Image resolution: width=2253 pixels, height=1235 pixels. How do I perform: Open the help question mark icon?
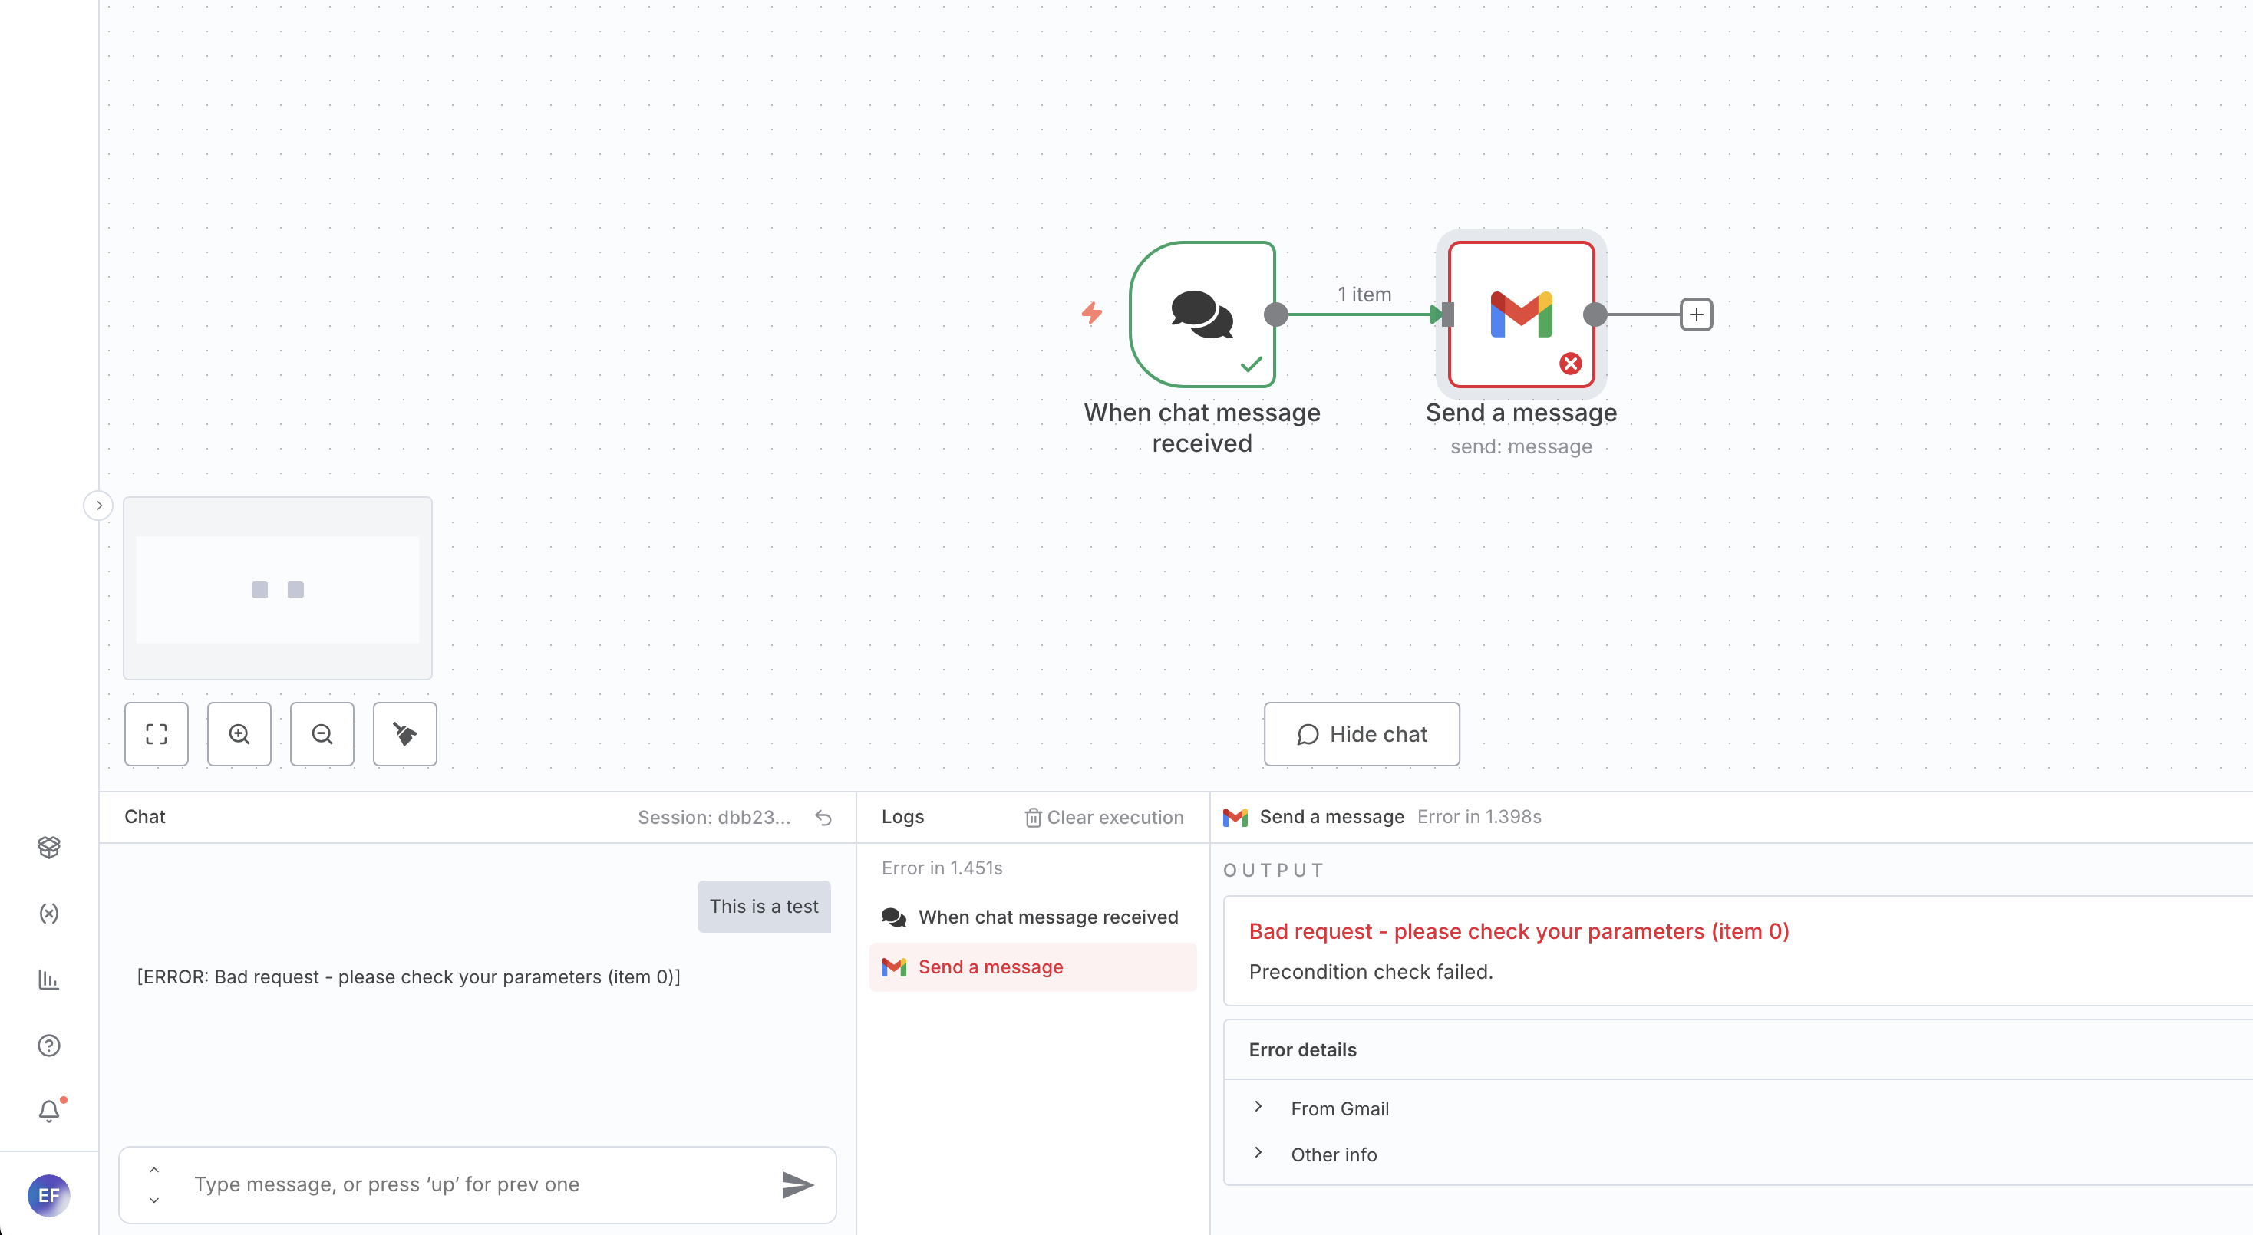point(49,1046)
